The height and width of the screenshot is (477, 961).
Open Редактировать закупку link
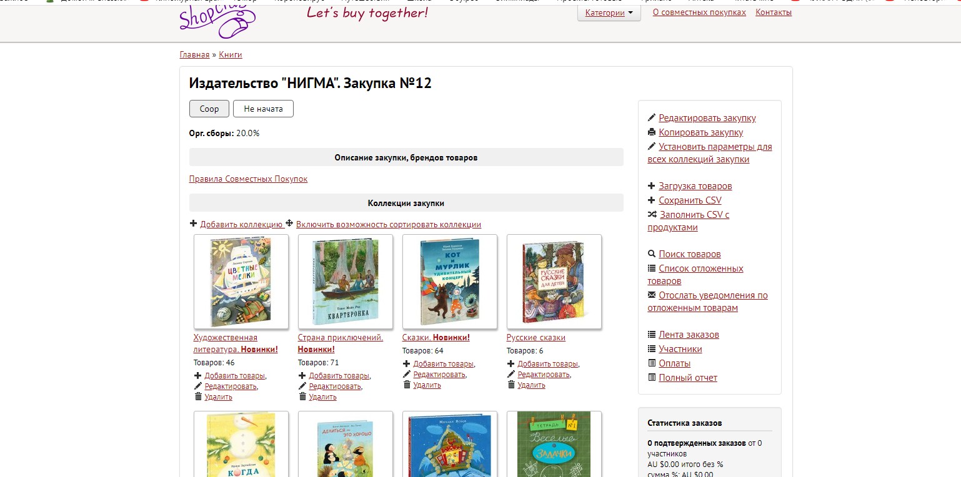[707, 118]
